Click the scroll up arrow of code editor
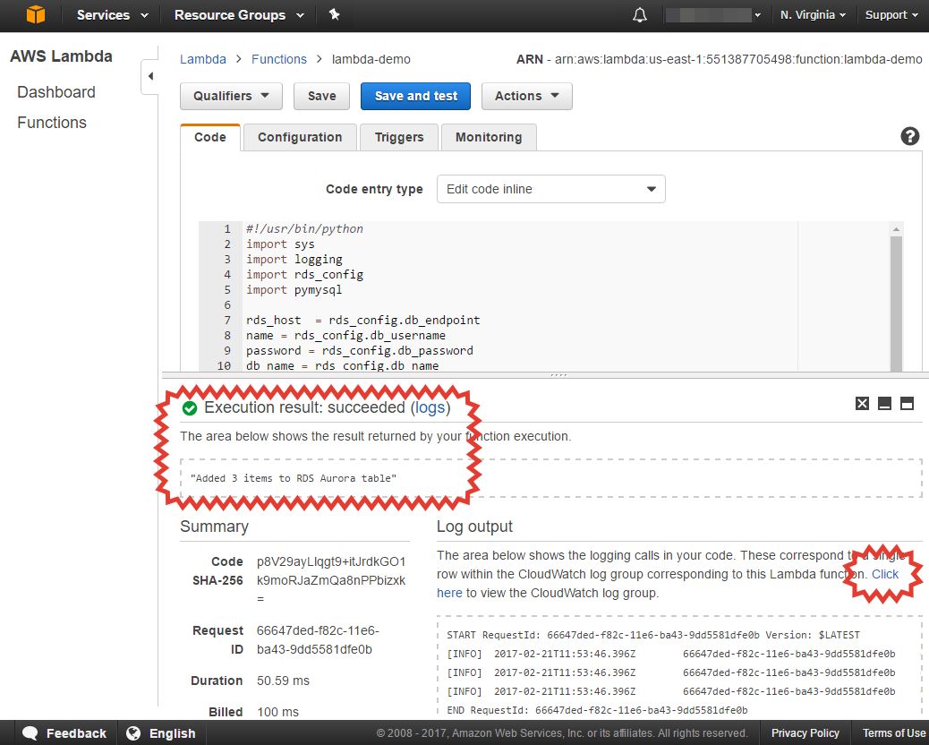The image size is (929, 745). click(x=896, y=228)
